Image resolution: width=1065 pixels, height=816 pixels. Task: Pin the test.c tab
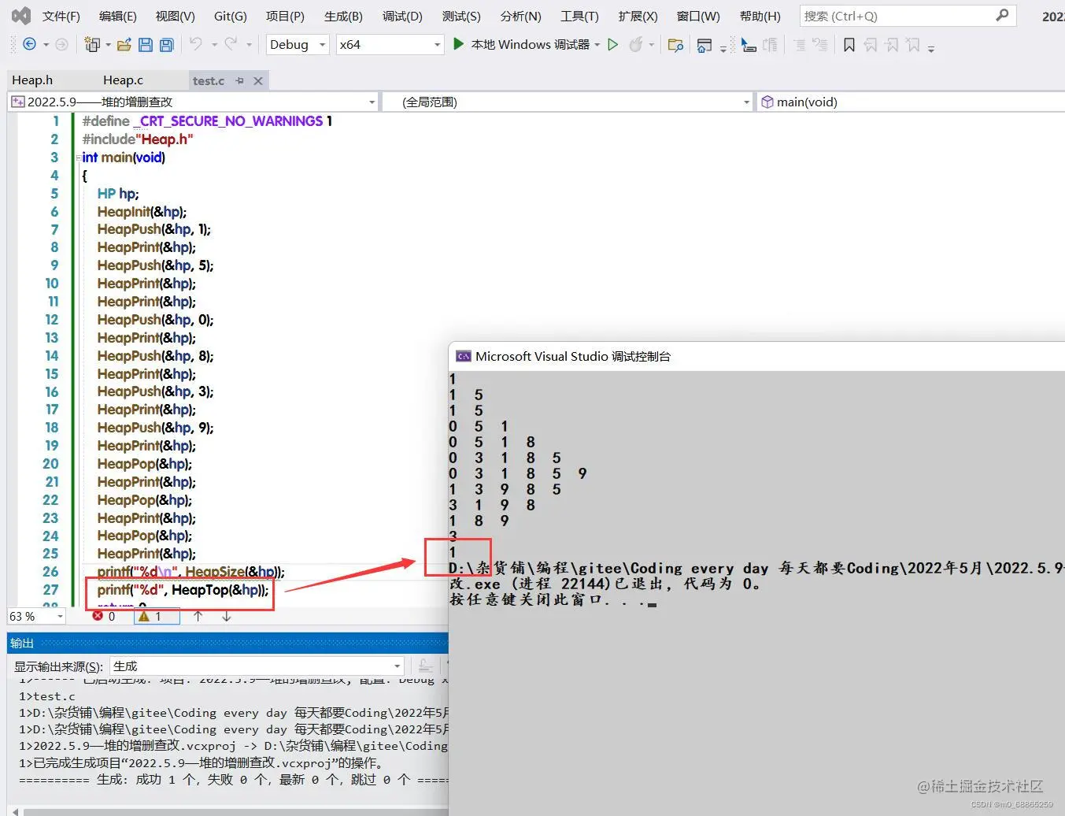tap(239, 80)
